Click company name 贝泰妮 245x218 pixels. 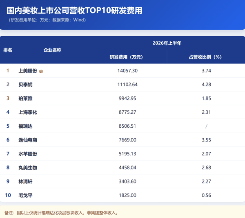coord(25,85)
